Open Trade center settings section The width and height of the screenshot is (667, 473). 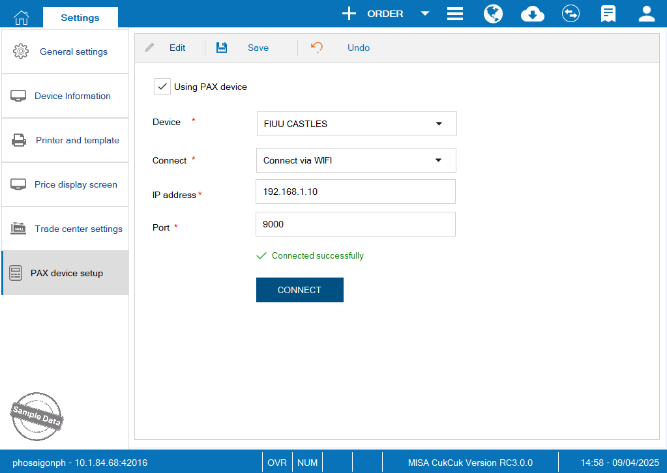[x=65, y=229]
